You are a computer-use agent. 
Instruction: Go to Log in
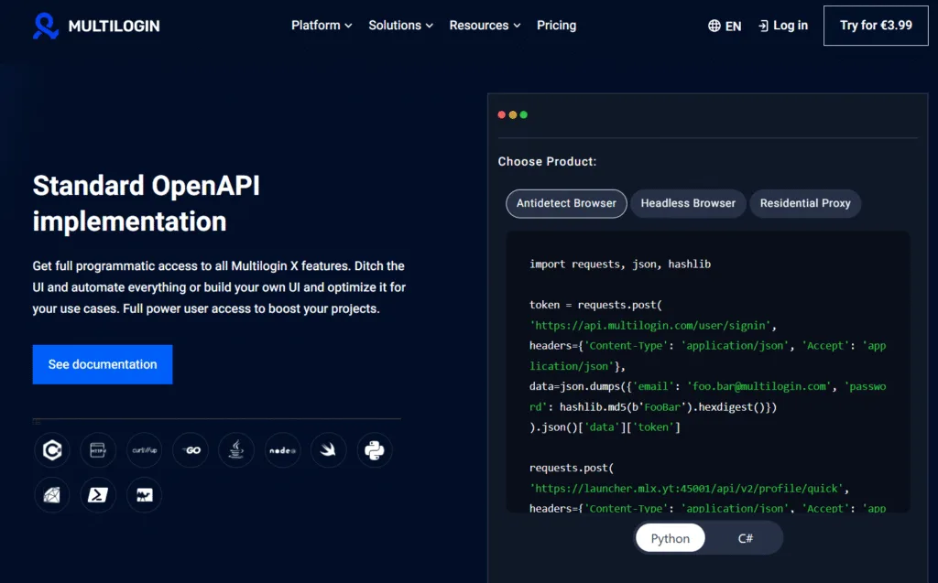[783, 25]
